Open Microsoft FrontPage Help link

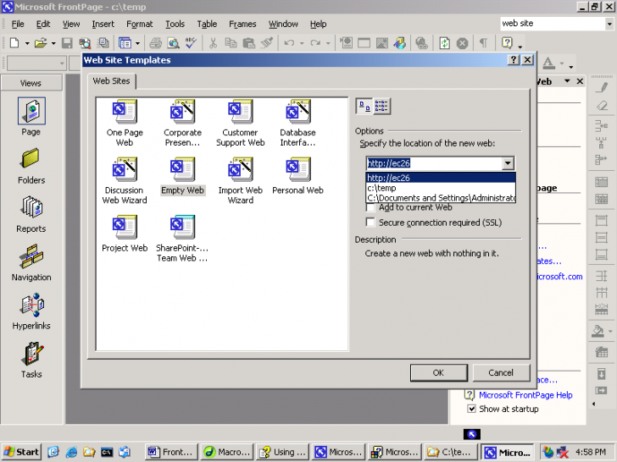[x=525, y=395]
